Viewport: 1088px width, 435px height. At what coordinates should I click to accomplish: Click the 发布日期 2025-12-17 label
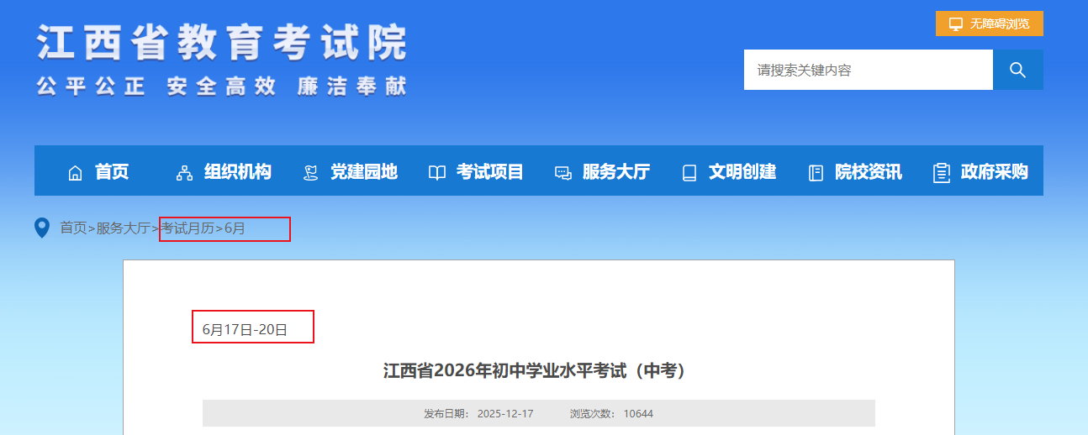pos(478,413)
